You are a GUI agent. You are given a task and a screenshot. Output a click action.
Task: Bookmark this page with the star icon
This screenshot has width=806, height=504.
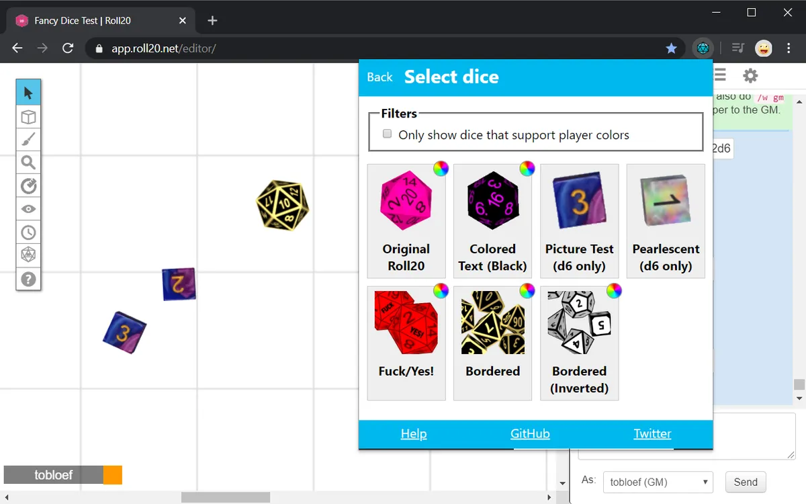(671, 48)
